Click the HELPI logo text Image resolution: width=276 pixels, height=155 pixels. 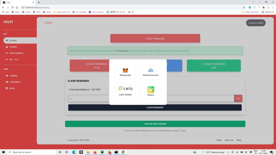(x=8, y=22)
